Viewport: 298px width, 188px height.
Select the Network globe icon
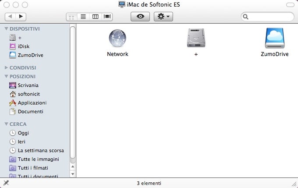click(117, 38)
